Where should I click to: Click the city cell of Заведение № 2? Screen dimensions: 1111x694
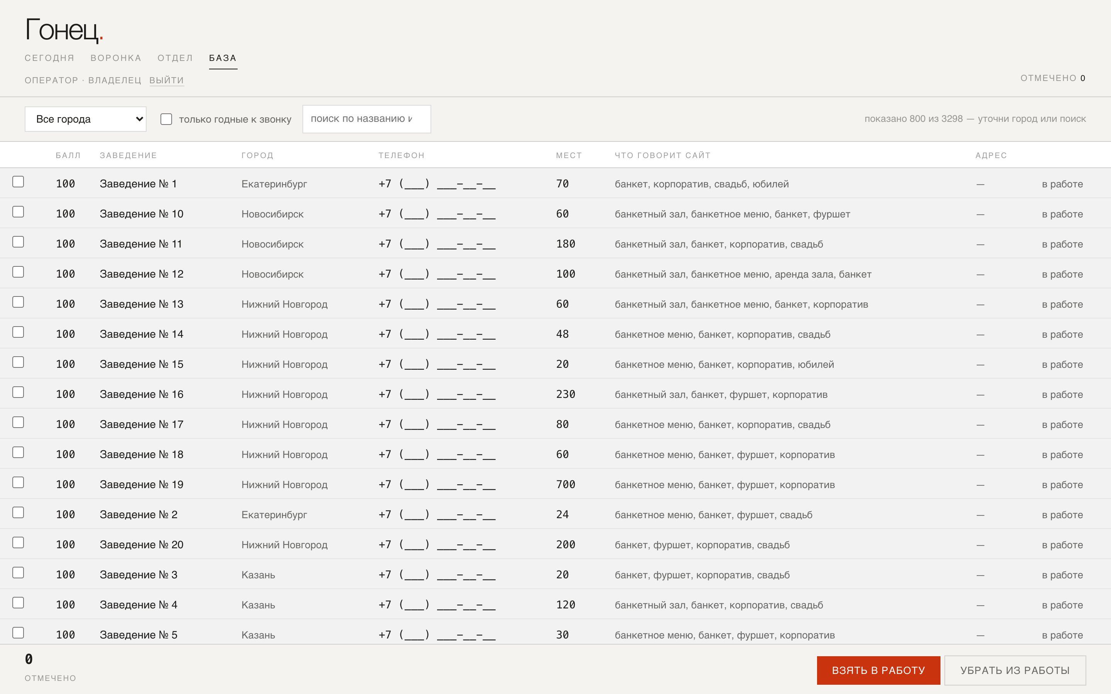tap(274, 515)
